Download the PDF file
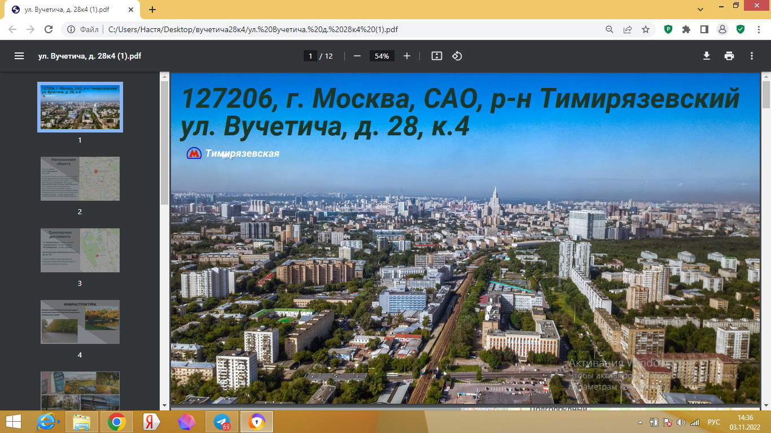The image size is (771, 433). pos(706,56)
